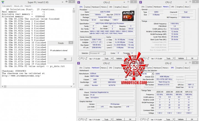Viewport: 199px width, 121px height.
Task: Click Tools button in Memory tab window
Action: click(x=168, y=58)
